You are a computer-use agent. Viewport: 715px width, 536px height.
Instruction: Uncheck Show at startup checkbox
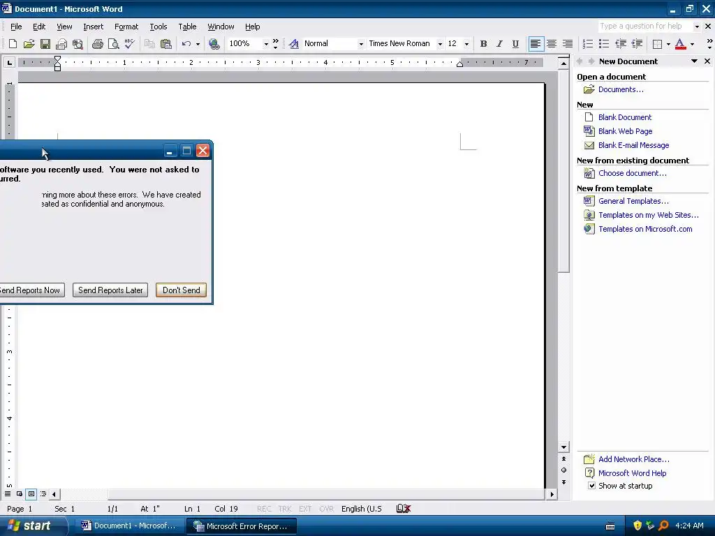coord(591,486)
